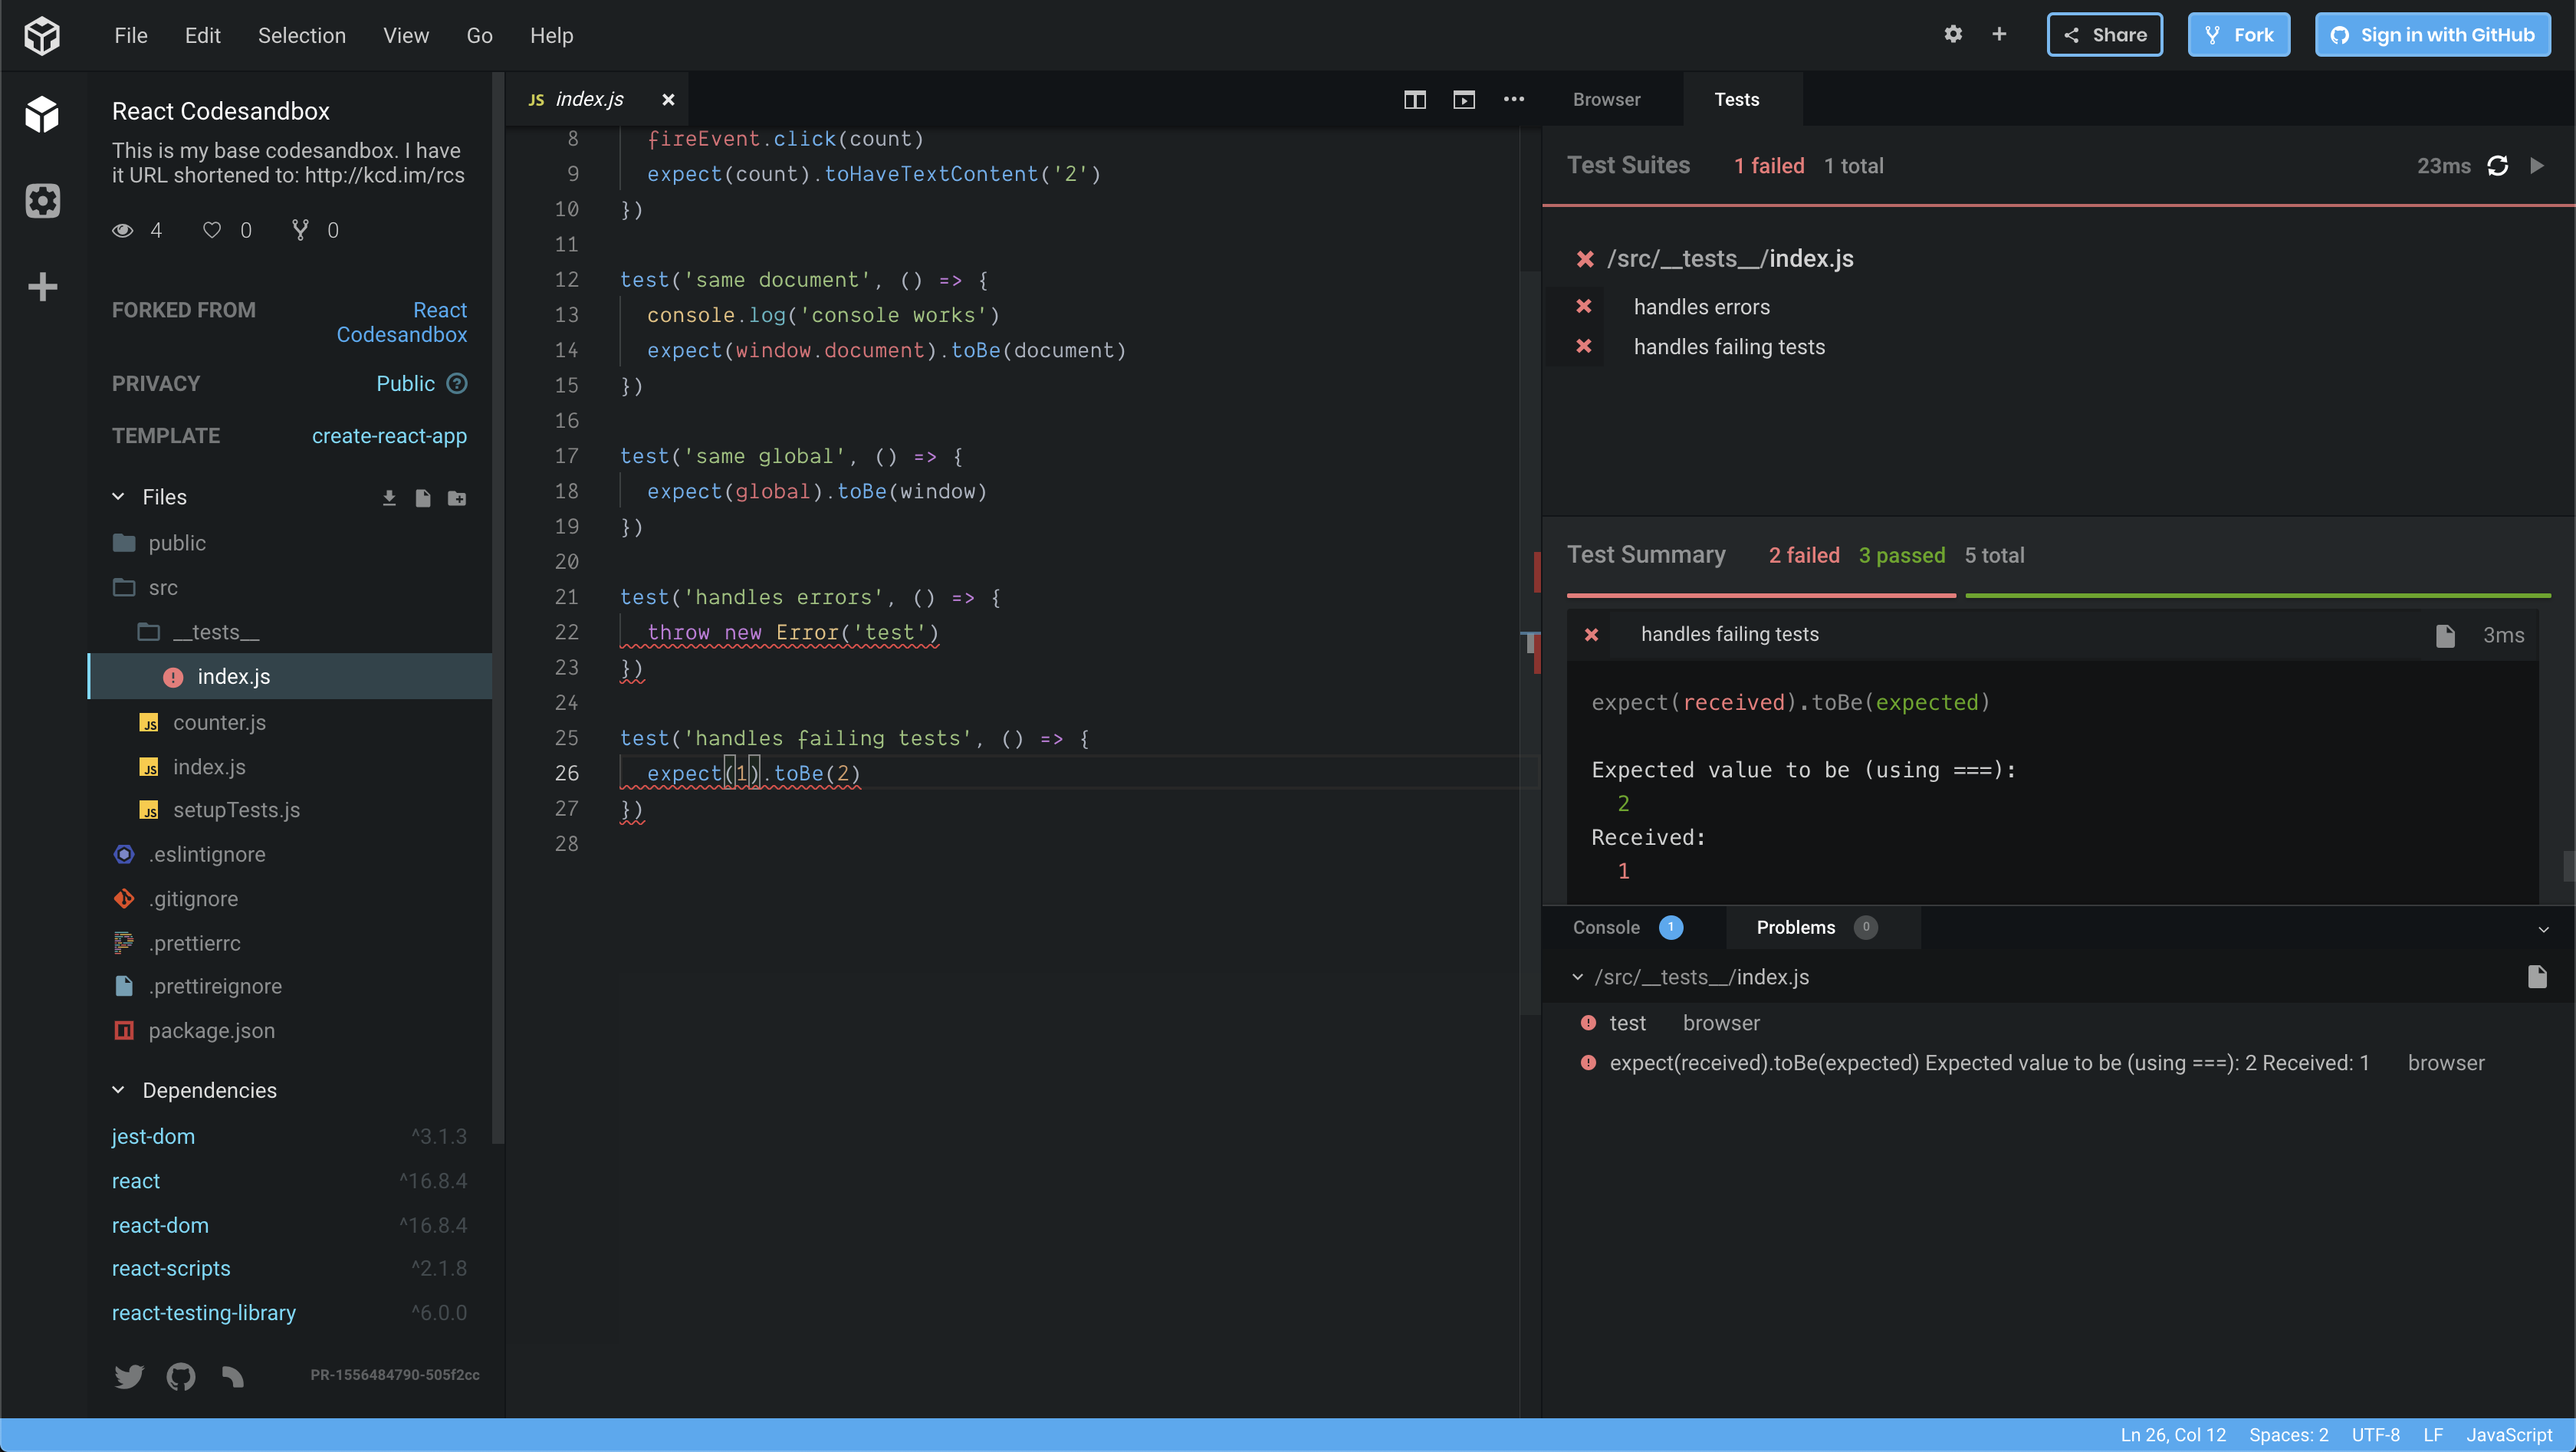The height and width of the screenshot is (1452, 2576).
Task: Toggle the like heart icon
Action: (x=212, y=231)
